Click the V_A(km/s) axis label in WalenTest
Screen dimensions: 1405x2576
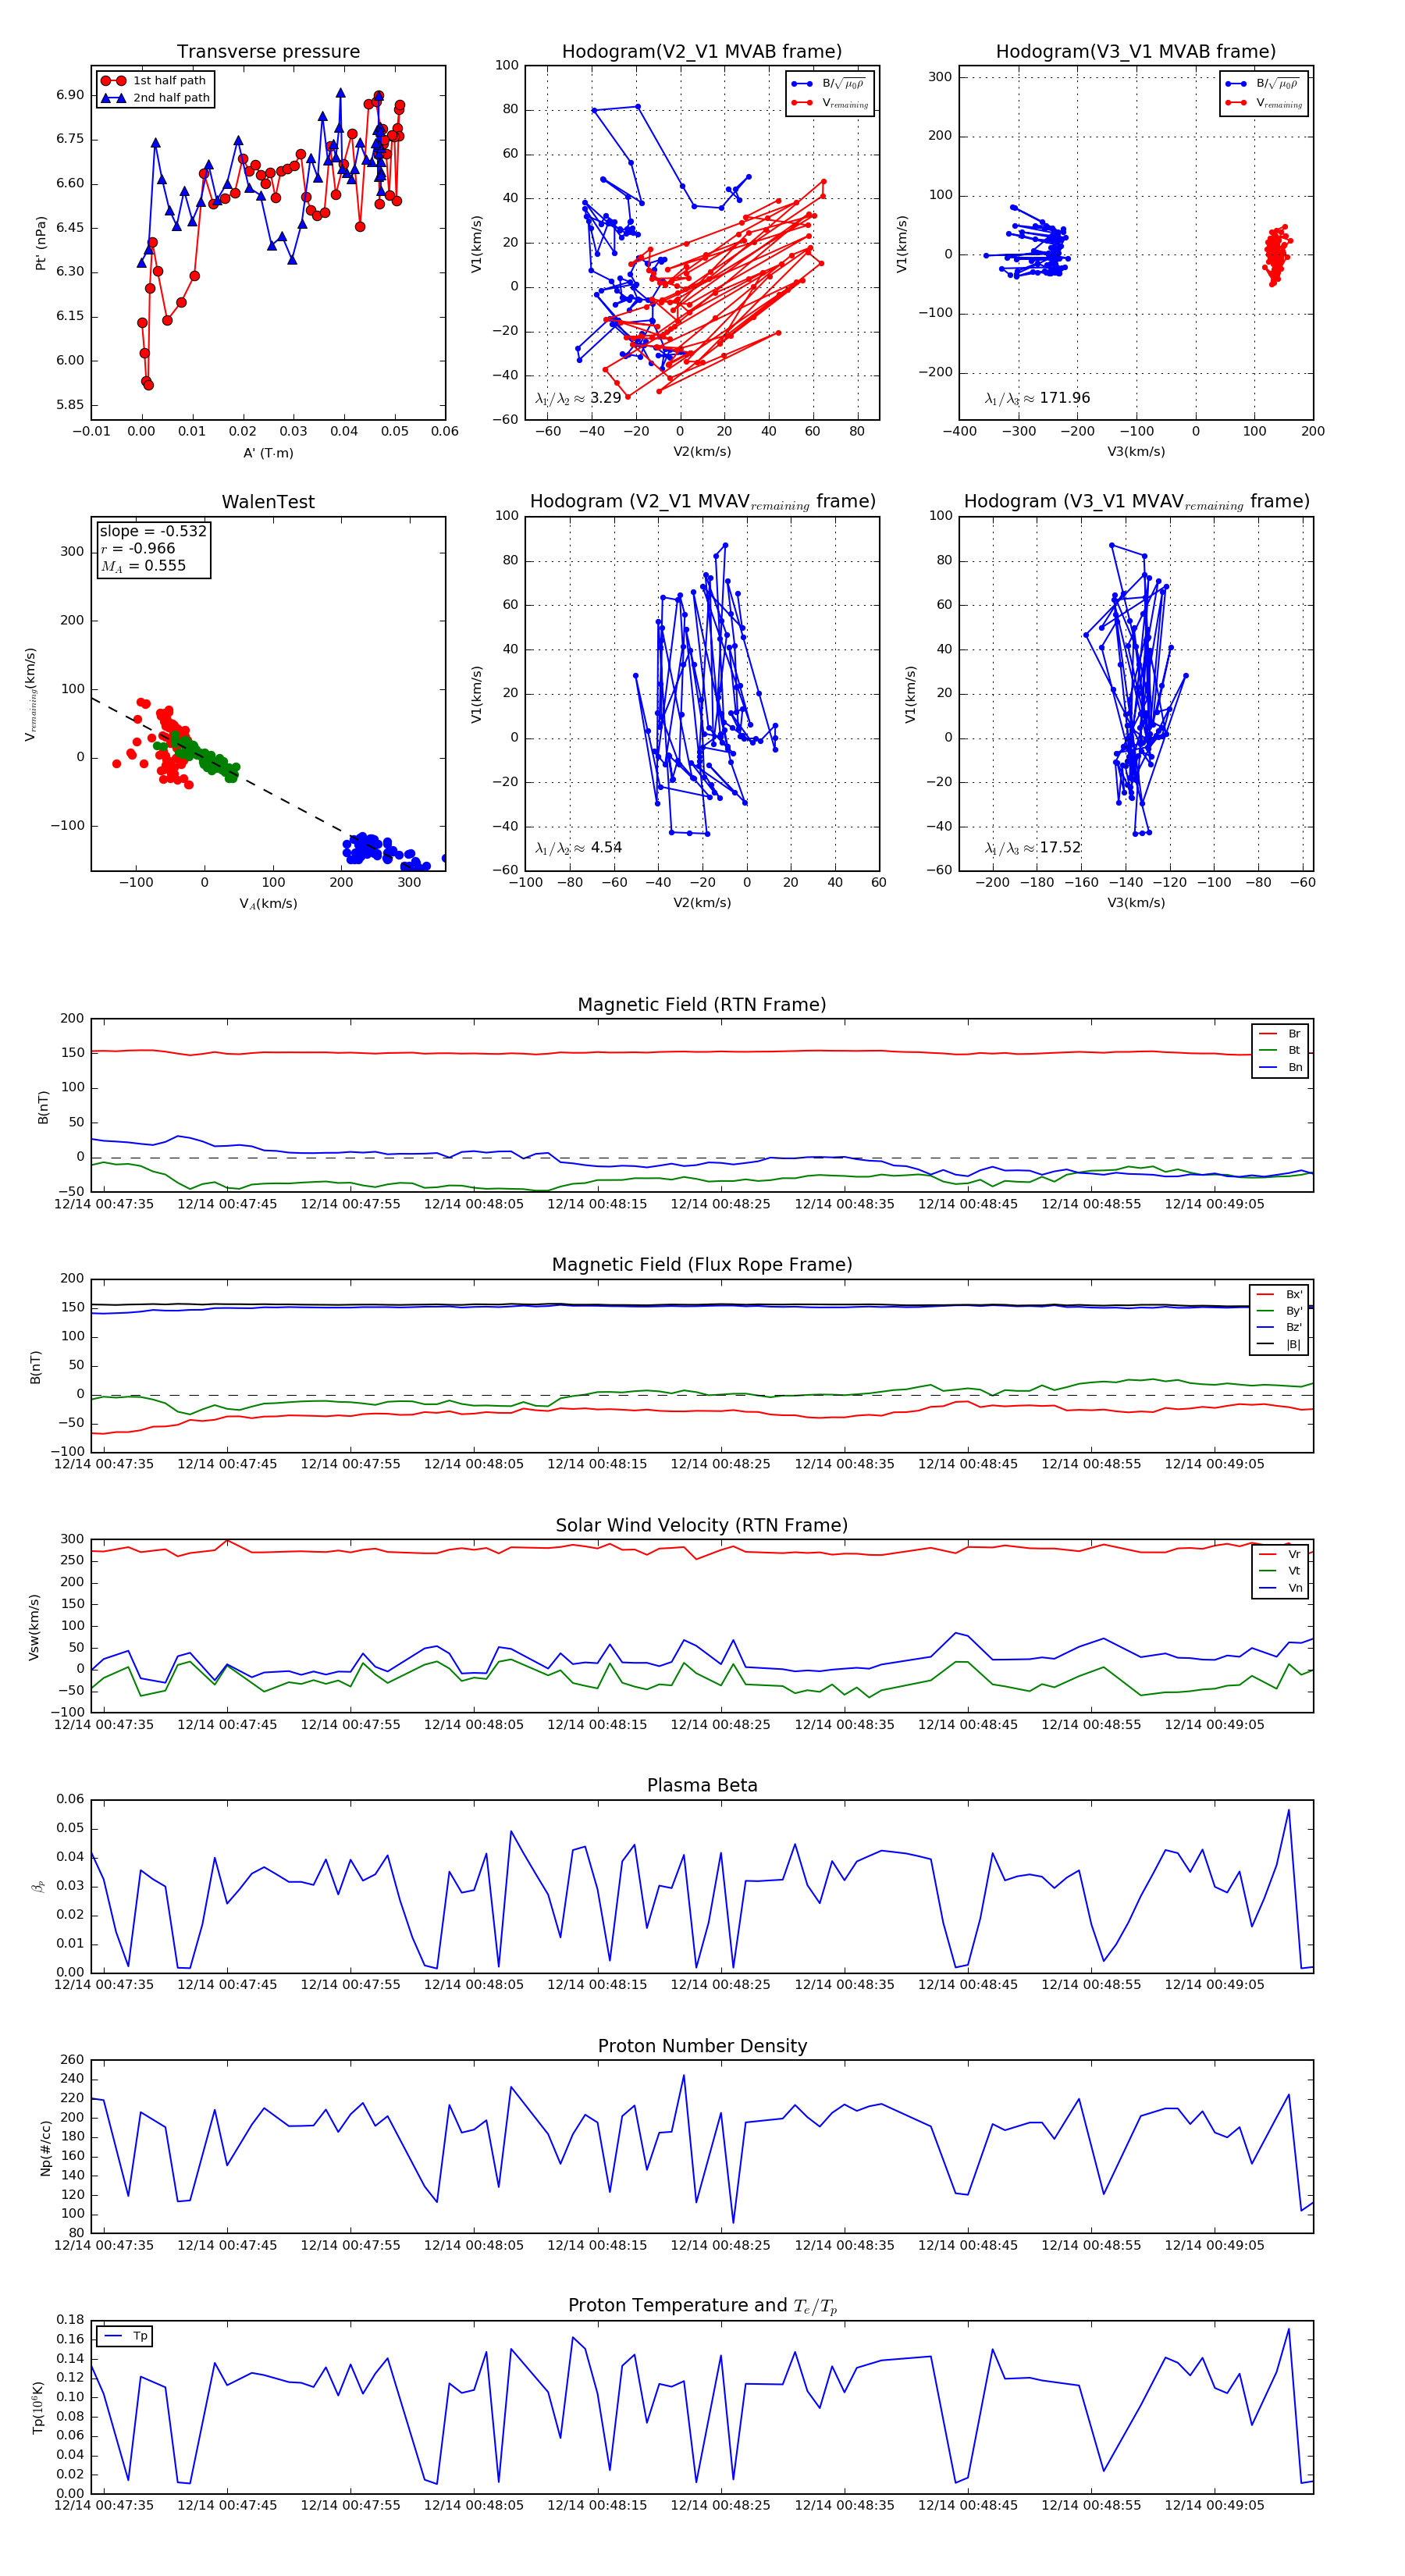point(268,904)
